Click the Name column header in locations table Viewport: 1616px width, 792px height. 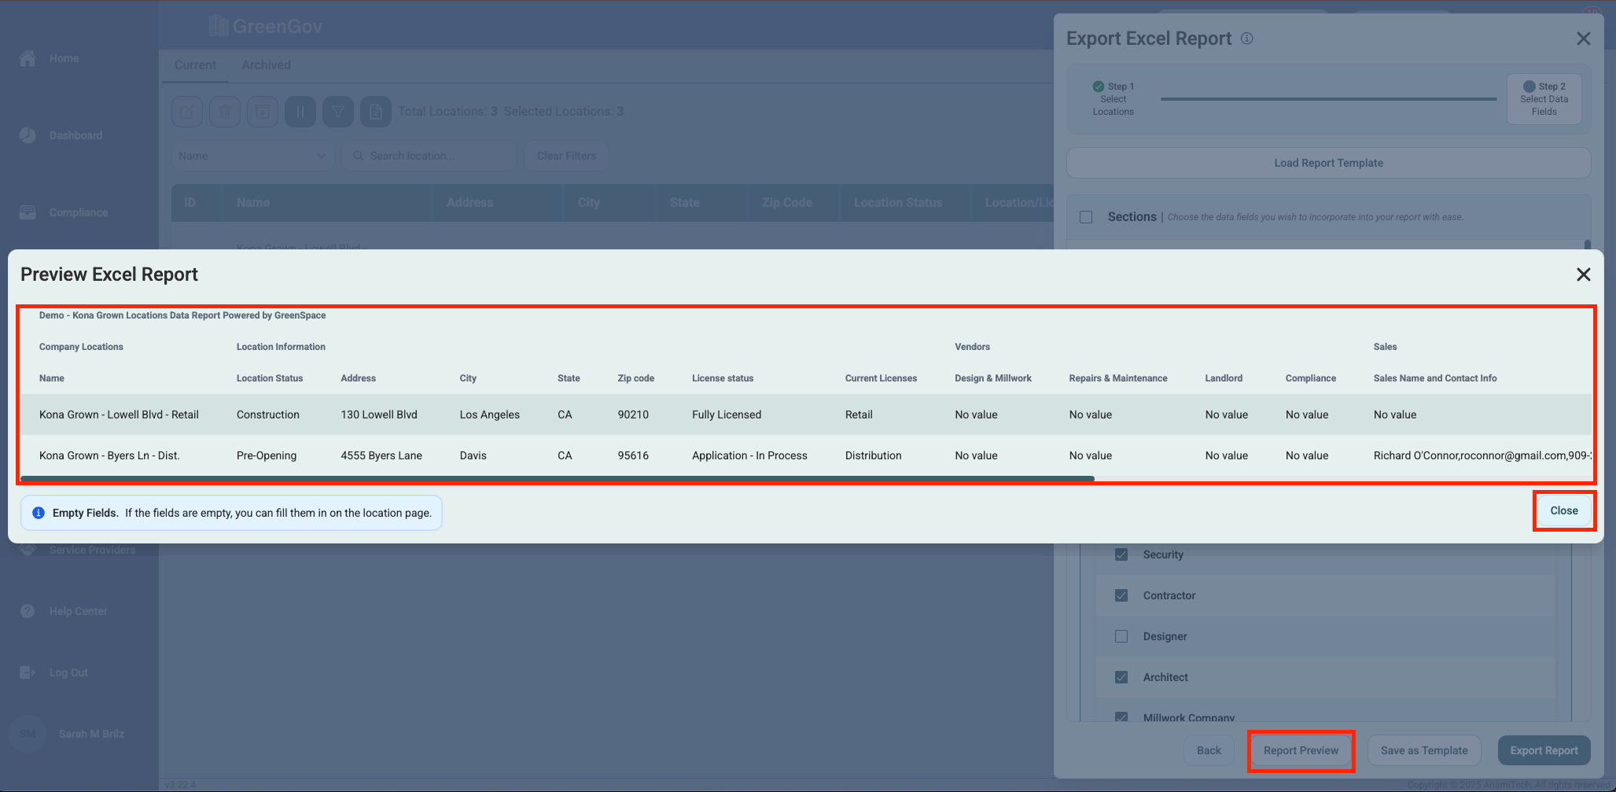click(x=253, y=203)
